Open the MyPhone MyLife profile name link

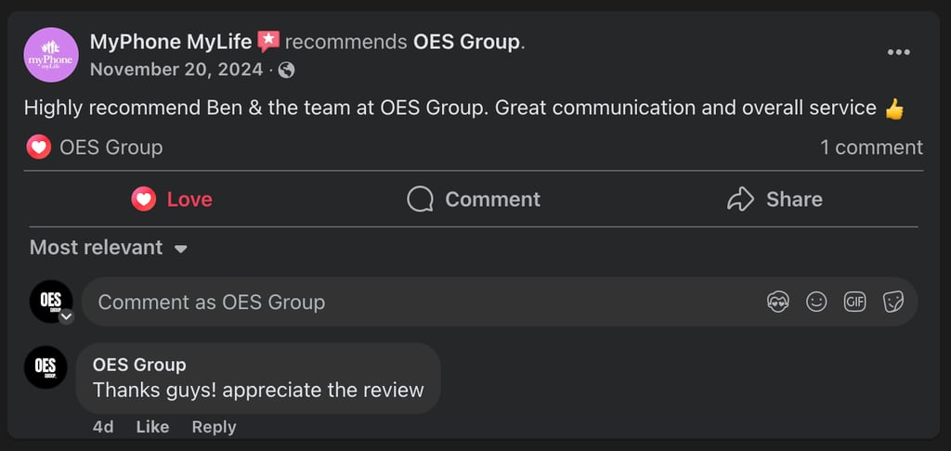pyautogui.click(x=170, y=42)
